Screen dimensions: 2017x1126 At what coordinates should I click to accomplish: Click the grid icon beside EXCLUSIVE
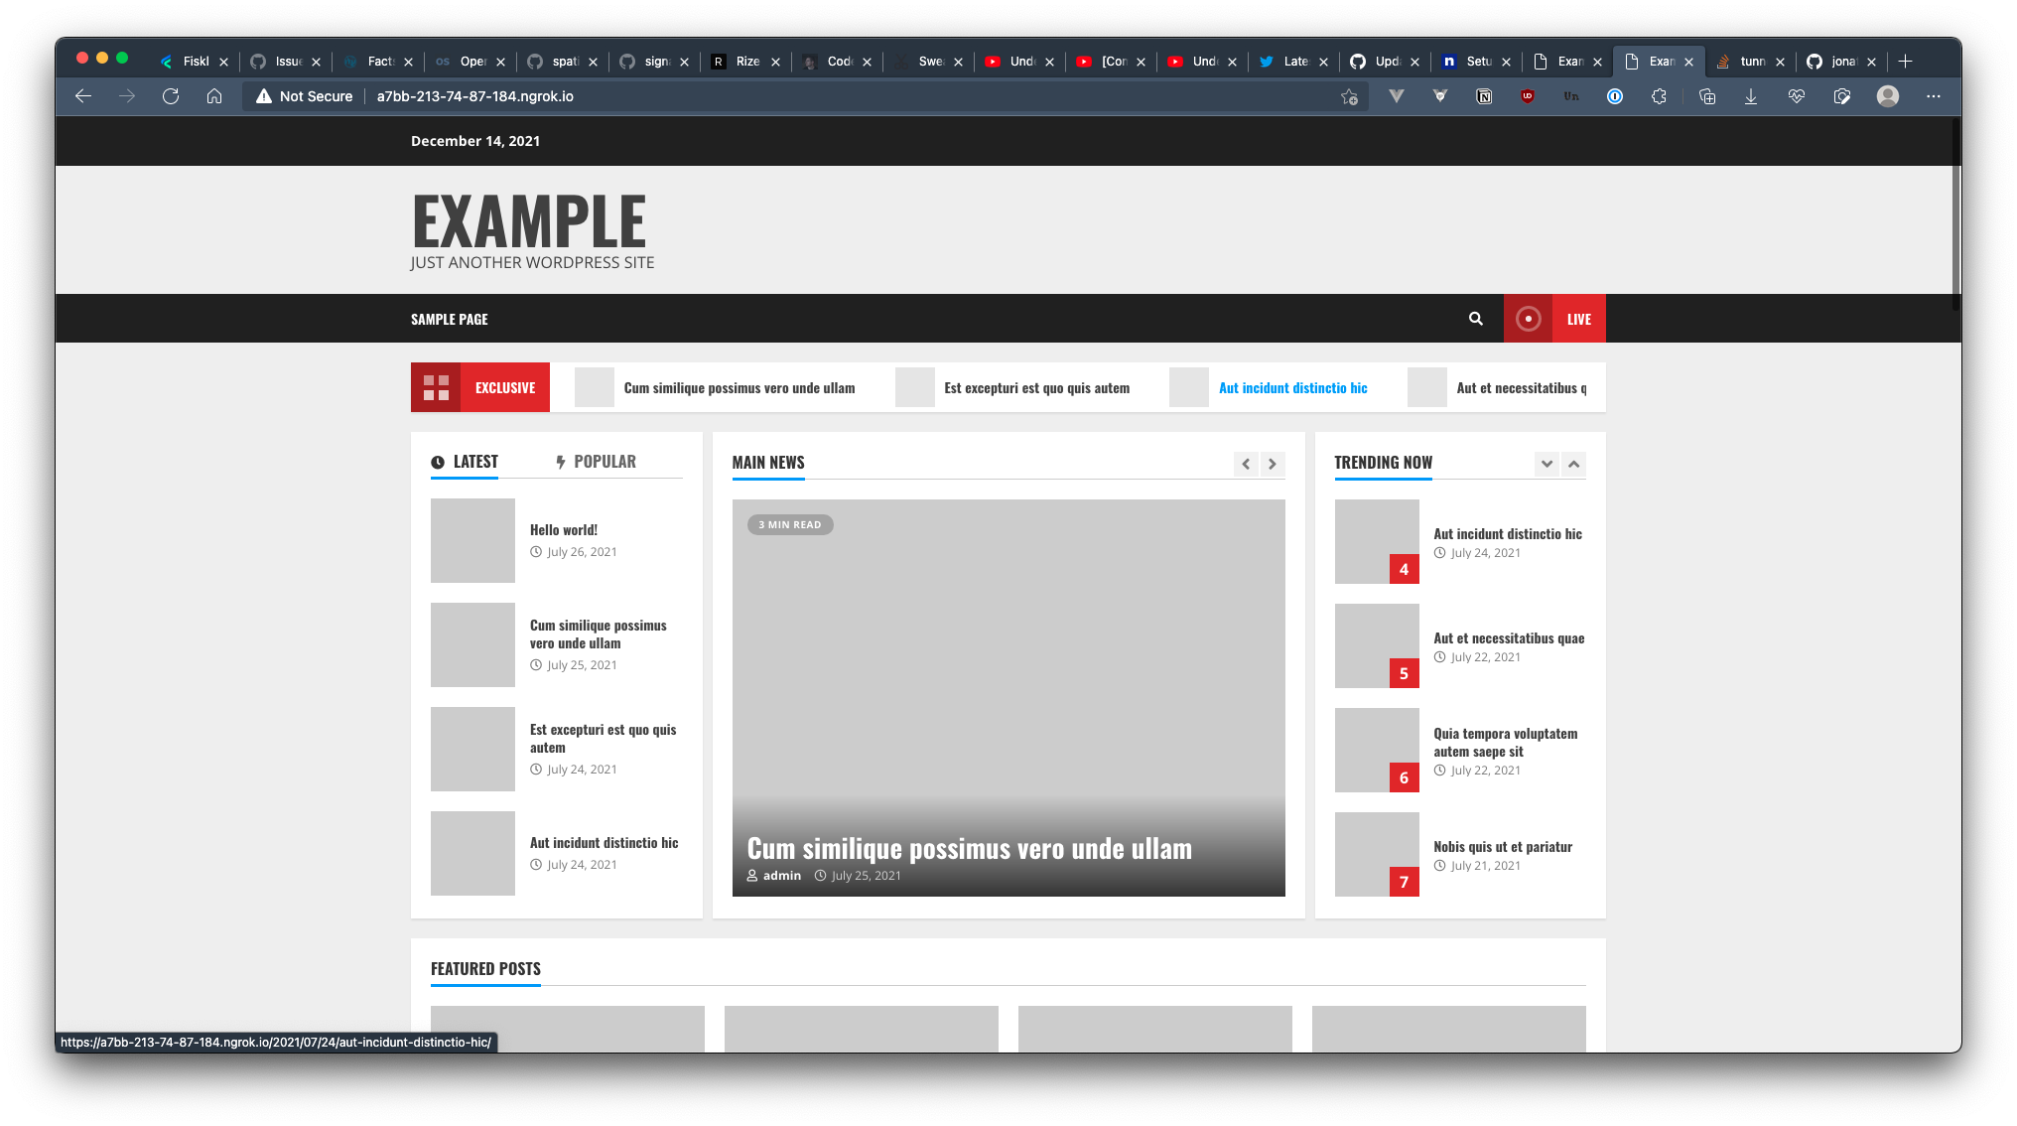tap(437, 387)
